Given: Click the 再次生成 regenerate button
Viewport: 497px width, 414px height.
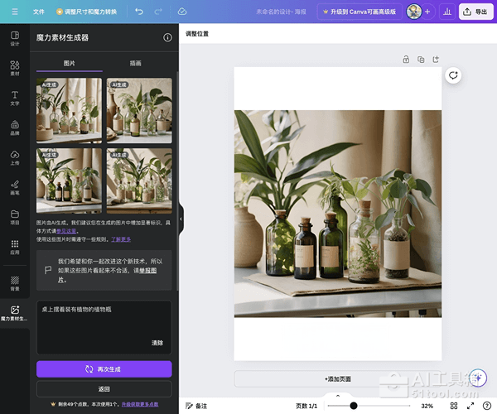Looking at the screenshot, I should point(104,368).
